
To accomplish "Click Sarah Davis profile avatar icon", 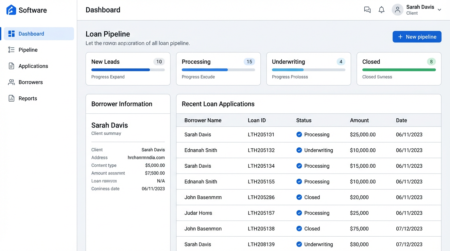I will 397,9.
